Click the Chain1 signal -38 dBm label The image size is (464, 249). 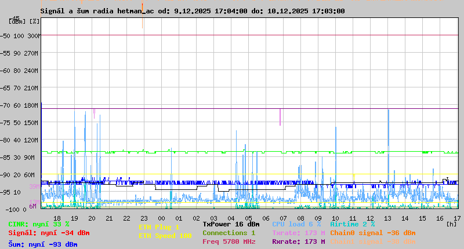point(373,241)
